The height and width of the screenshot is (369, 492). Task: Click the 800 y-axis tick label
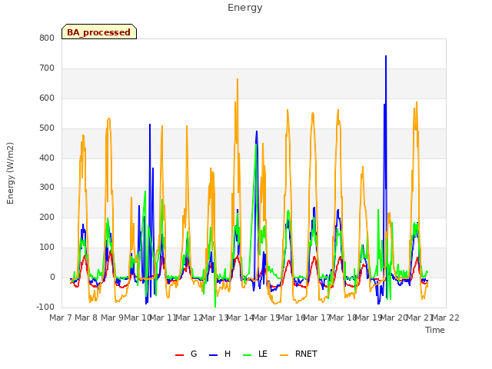click(47, 38)
